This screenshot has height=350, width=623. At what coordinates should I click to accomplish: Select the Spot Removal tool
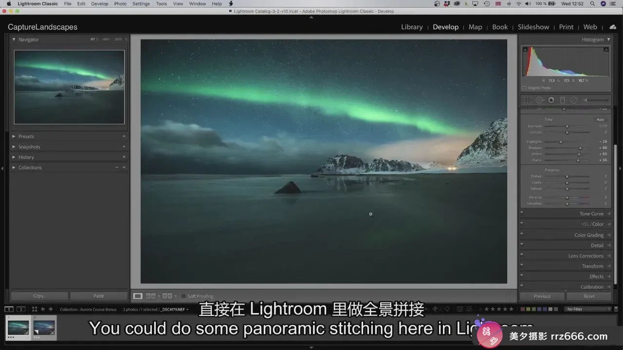point(539,100)
